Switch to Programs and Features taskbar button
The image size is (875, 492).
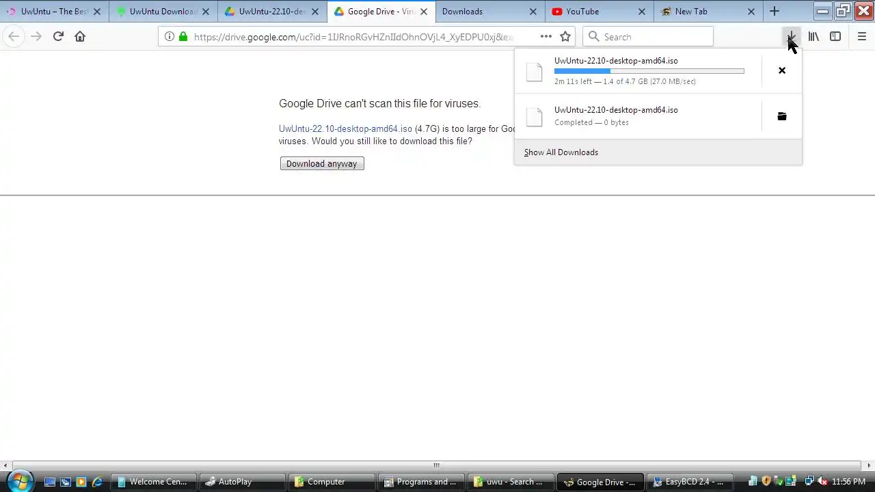point(420,482)
